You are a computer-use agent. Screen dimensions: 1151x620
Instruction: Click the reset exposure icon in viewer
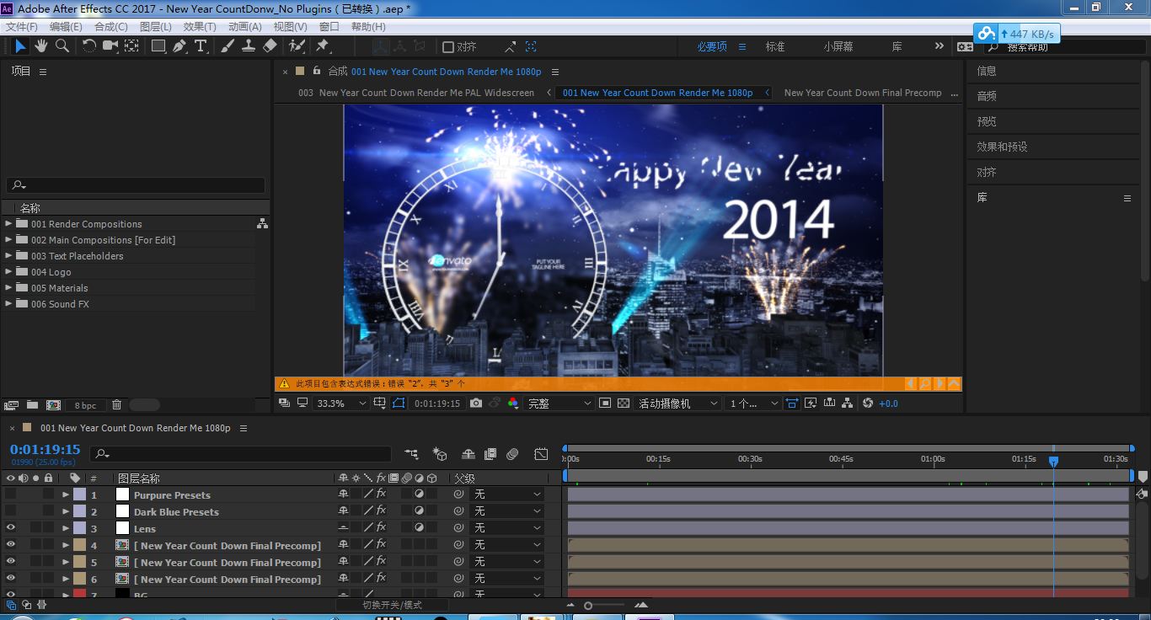[x=868, y=404]
